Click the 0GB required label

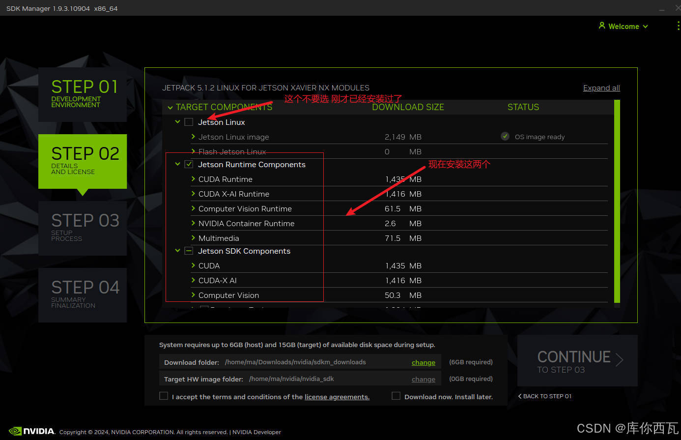(471, 379)
